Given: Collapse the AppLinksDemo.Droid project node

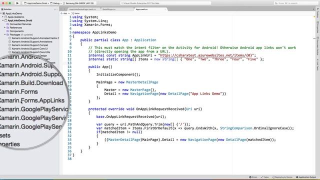Looking at the screenshot, I should [x=3, y=20].
